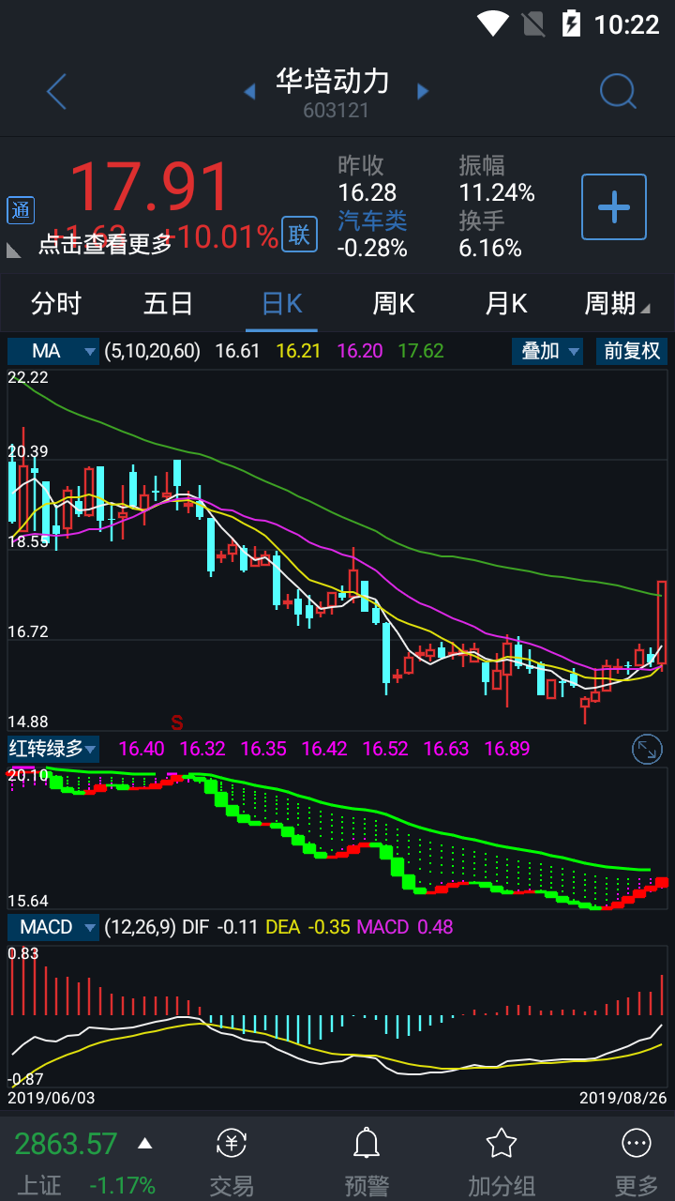
Task: Tap indicator value 16.89
Action: (x=507, y=749)
